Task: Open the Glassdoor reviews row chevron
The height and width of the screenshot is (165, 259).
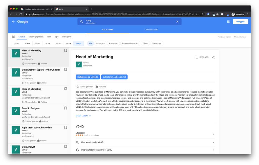Action: pos(213,134)
